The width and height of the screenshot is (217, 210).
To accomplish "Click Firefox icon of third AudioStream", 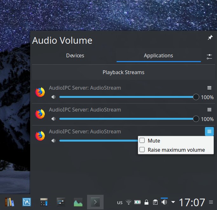I will point(40,136).
